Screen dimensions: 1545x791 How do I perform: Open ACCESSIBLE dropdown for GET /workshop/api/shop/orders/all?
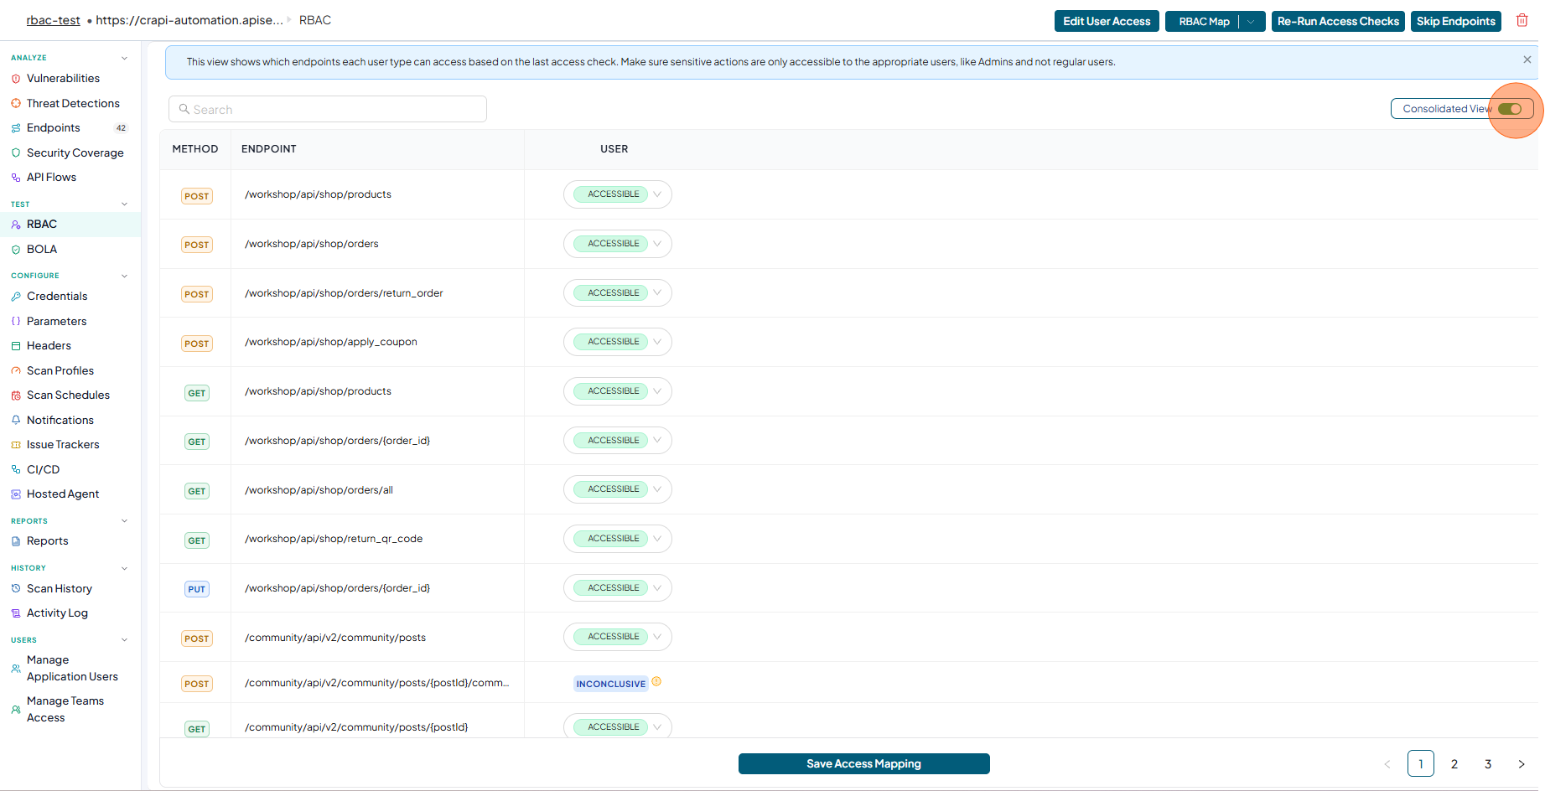[x=657, y=489]
